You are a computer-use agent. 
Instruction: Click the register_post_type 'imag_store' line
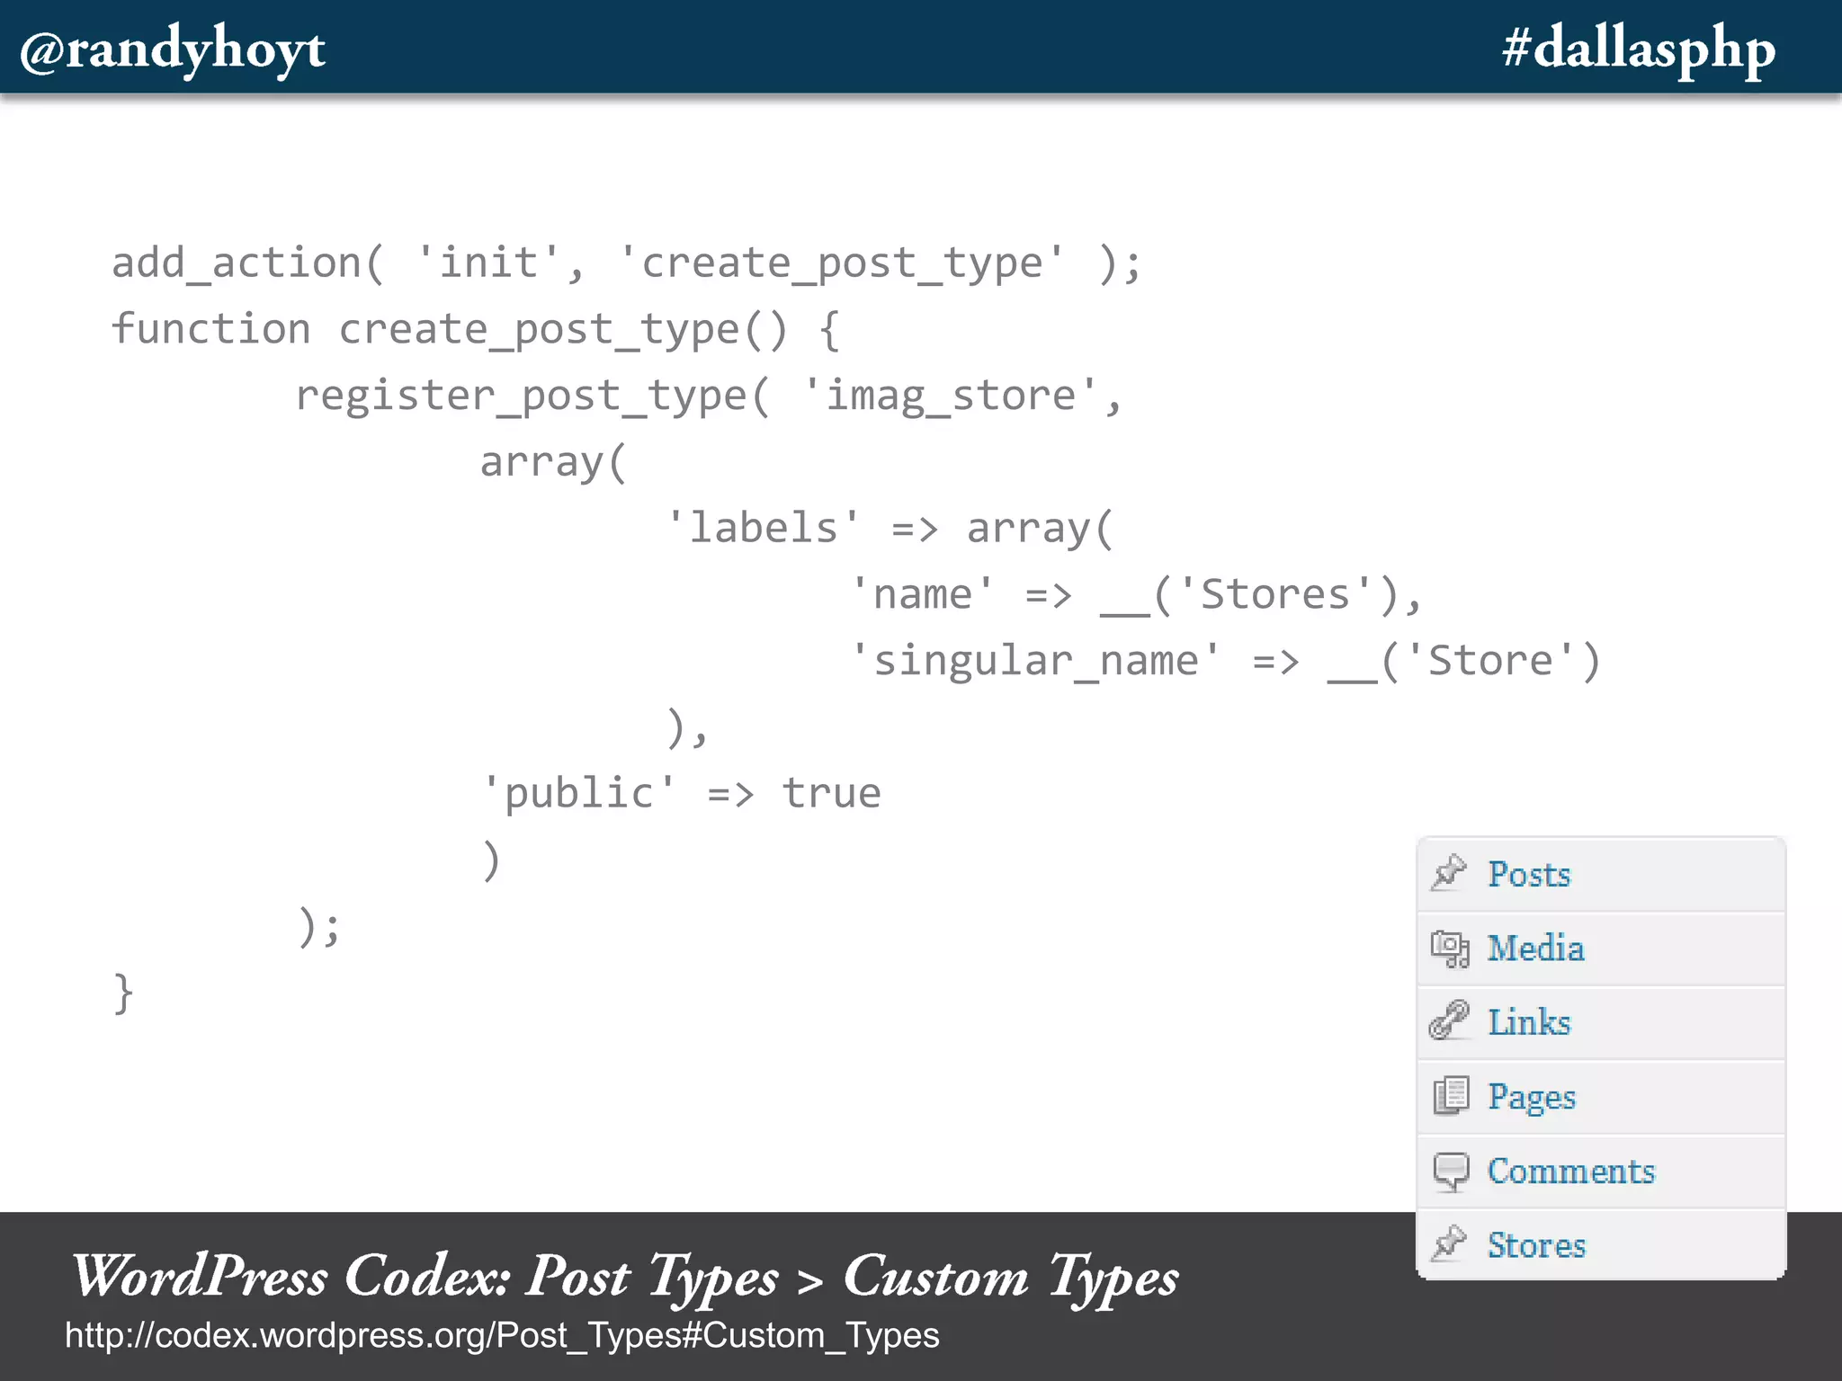[x=709, y=396]
